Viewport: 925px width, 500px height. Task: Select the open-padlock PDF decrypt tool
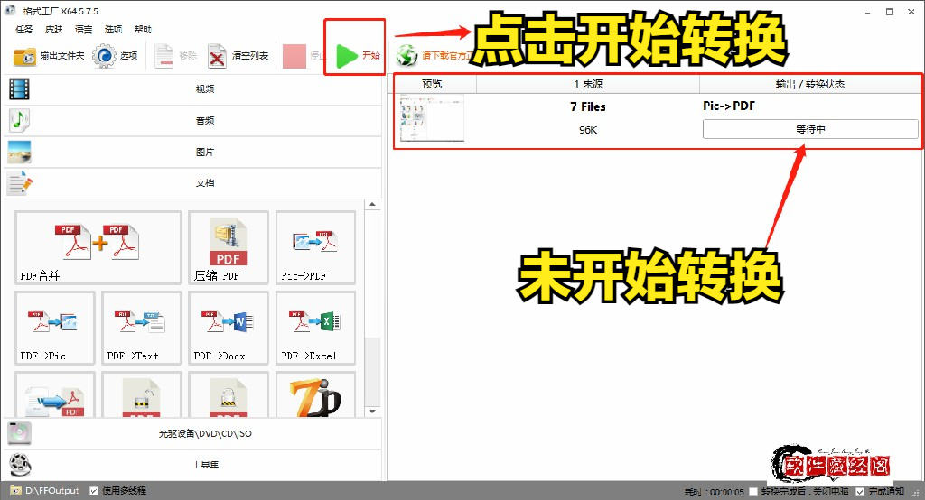(142, 394)
